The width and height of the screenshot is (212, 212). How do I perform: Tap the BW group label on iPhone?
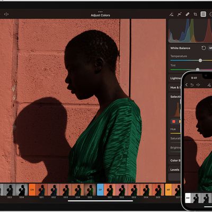188,198
